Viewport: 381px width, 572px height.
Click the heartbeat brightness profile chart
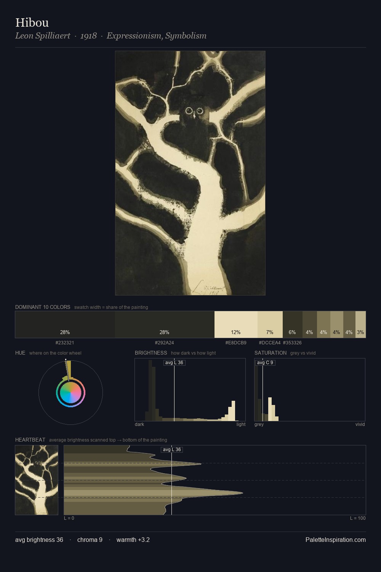click(215, 480)
